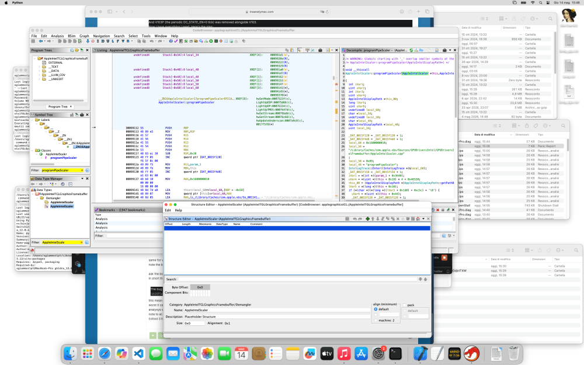
Task: Select the Program Tree tab
Action: pyautogui.click(x=58, y=106)
